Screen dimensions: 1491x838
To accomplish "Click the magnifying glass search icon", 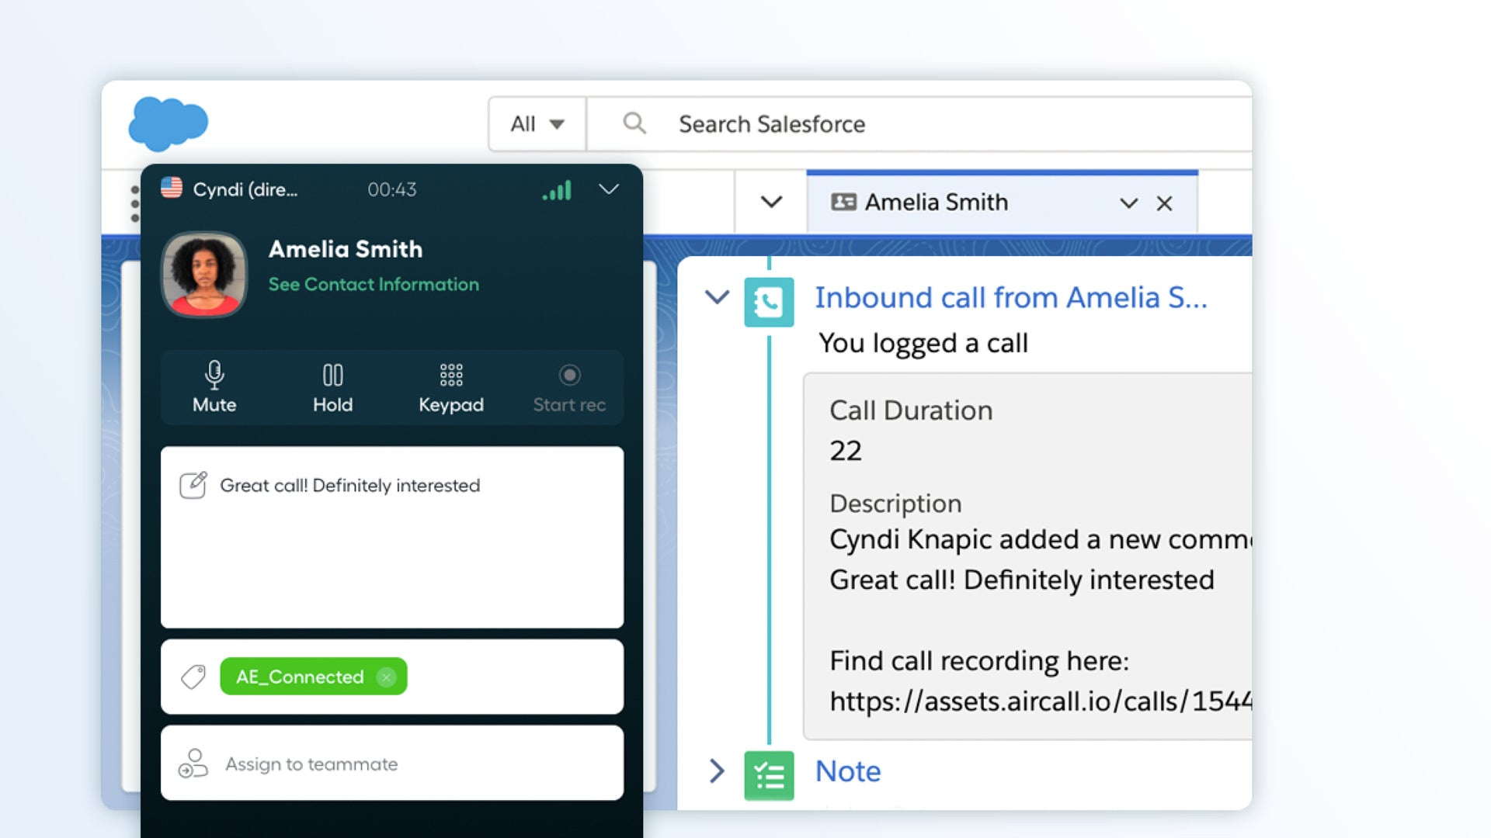I will coord(634,123).
